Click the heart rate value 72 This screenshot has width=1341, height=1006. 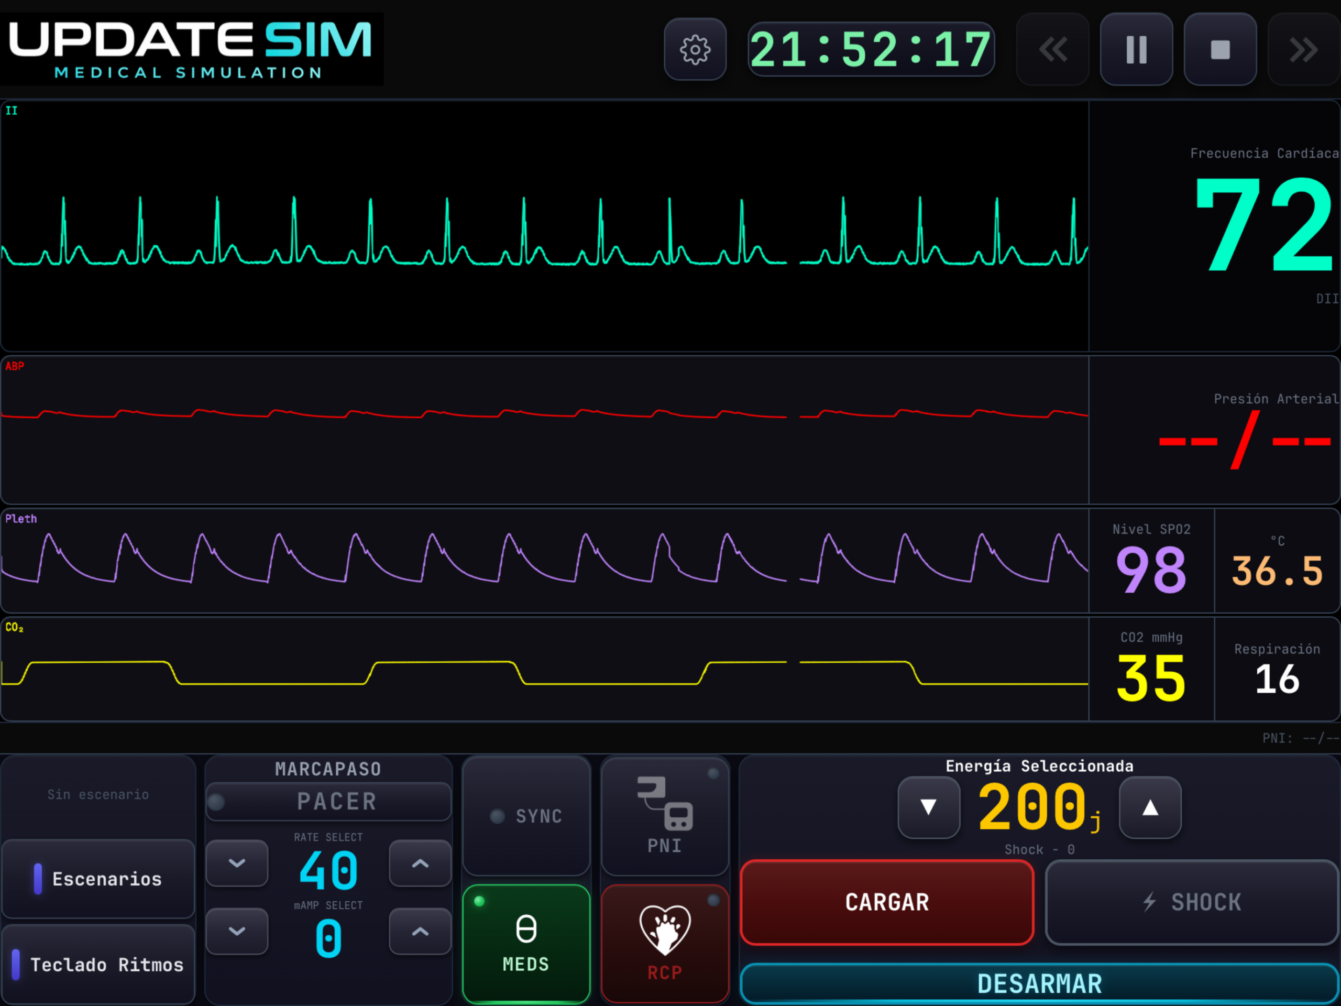tap(1263, 224)
